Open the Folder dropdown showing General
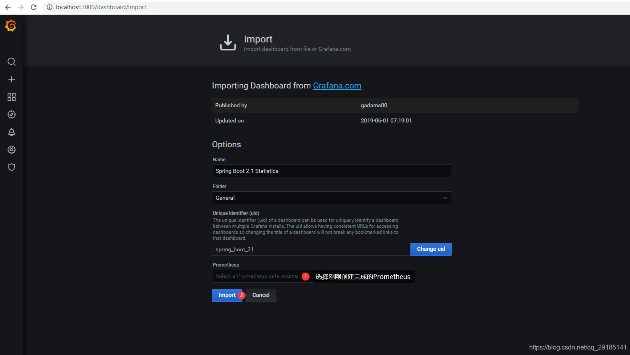 click(332, 198)
